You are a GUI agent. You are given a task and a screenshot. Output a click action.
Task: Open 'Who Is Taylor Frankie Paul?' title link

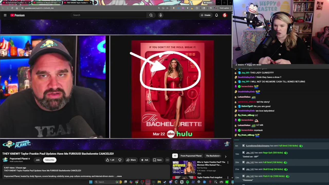pos(211,163)
